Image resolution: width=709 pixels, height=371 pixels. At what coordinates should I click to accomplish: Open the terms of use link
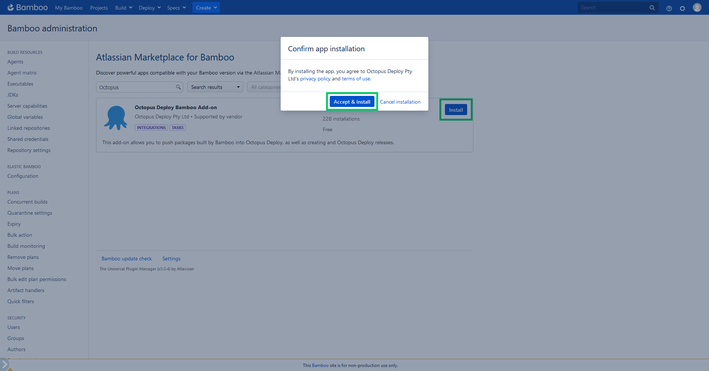(356, 79)
